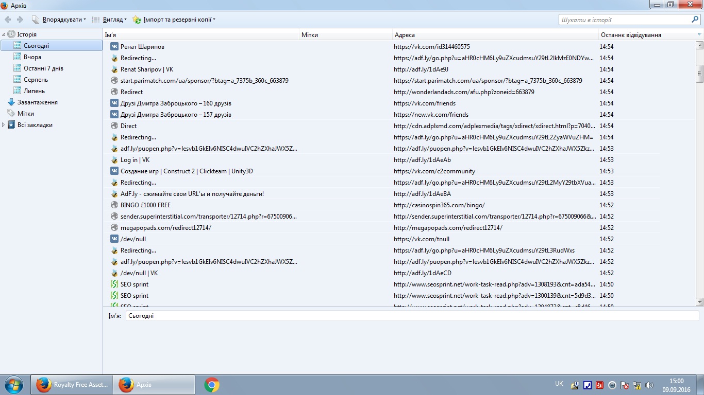Click the address http://adf.ly/1dAeAb

click(x=422, y=159)
